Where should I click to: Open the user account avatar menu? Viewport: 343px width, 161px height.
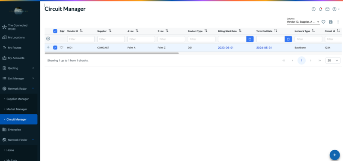point(336,9)
